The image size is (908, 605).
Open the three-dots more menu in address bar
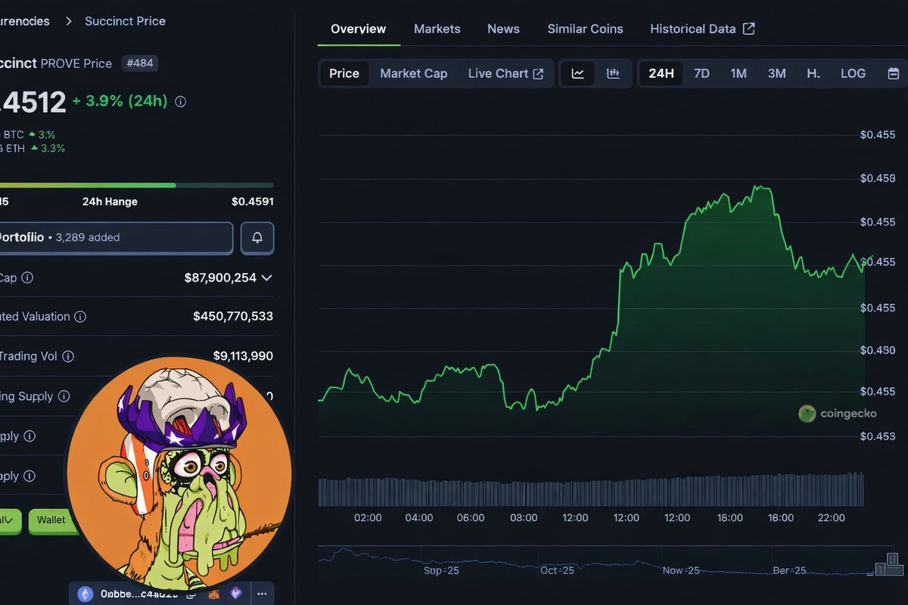(x=262, y=594)
